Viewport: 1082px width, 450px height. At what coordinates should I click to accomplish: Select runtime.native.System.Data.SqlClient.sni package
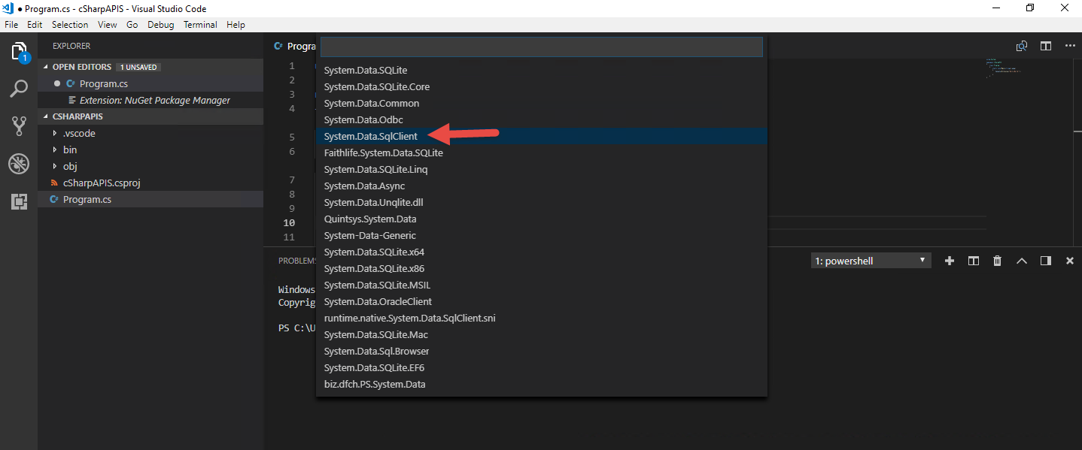pos(542,318)
